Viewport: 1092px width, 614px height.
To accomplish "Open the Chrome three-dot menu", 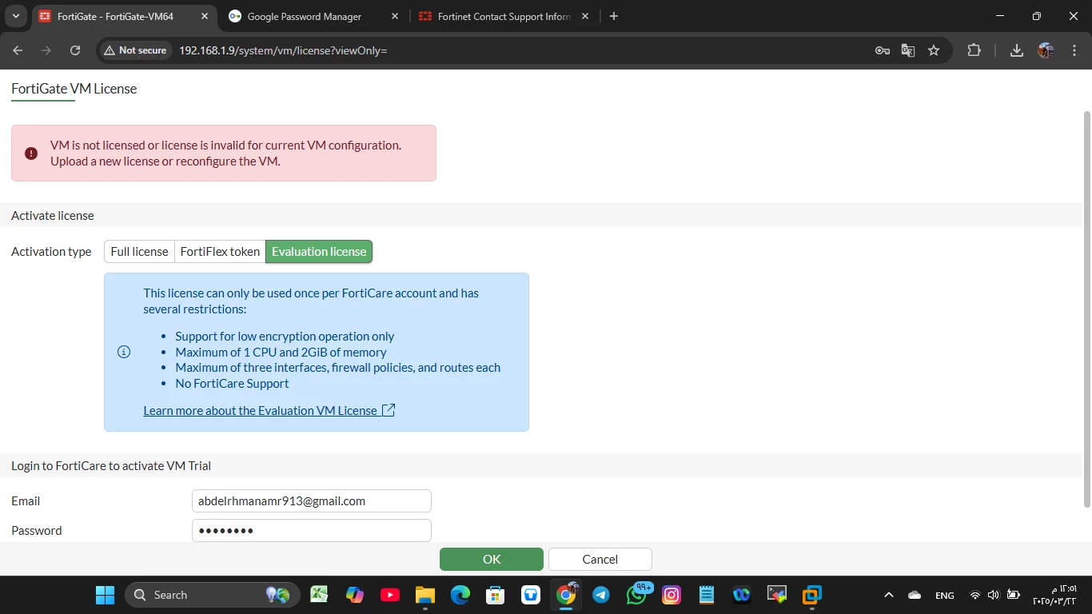I will tap(1073, 50).
